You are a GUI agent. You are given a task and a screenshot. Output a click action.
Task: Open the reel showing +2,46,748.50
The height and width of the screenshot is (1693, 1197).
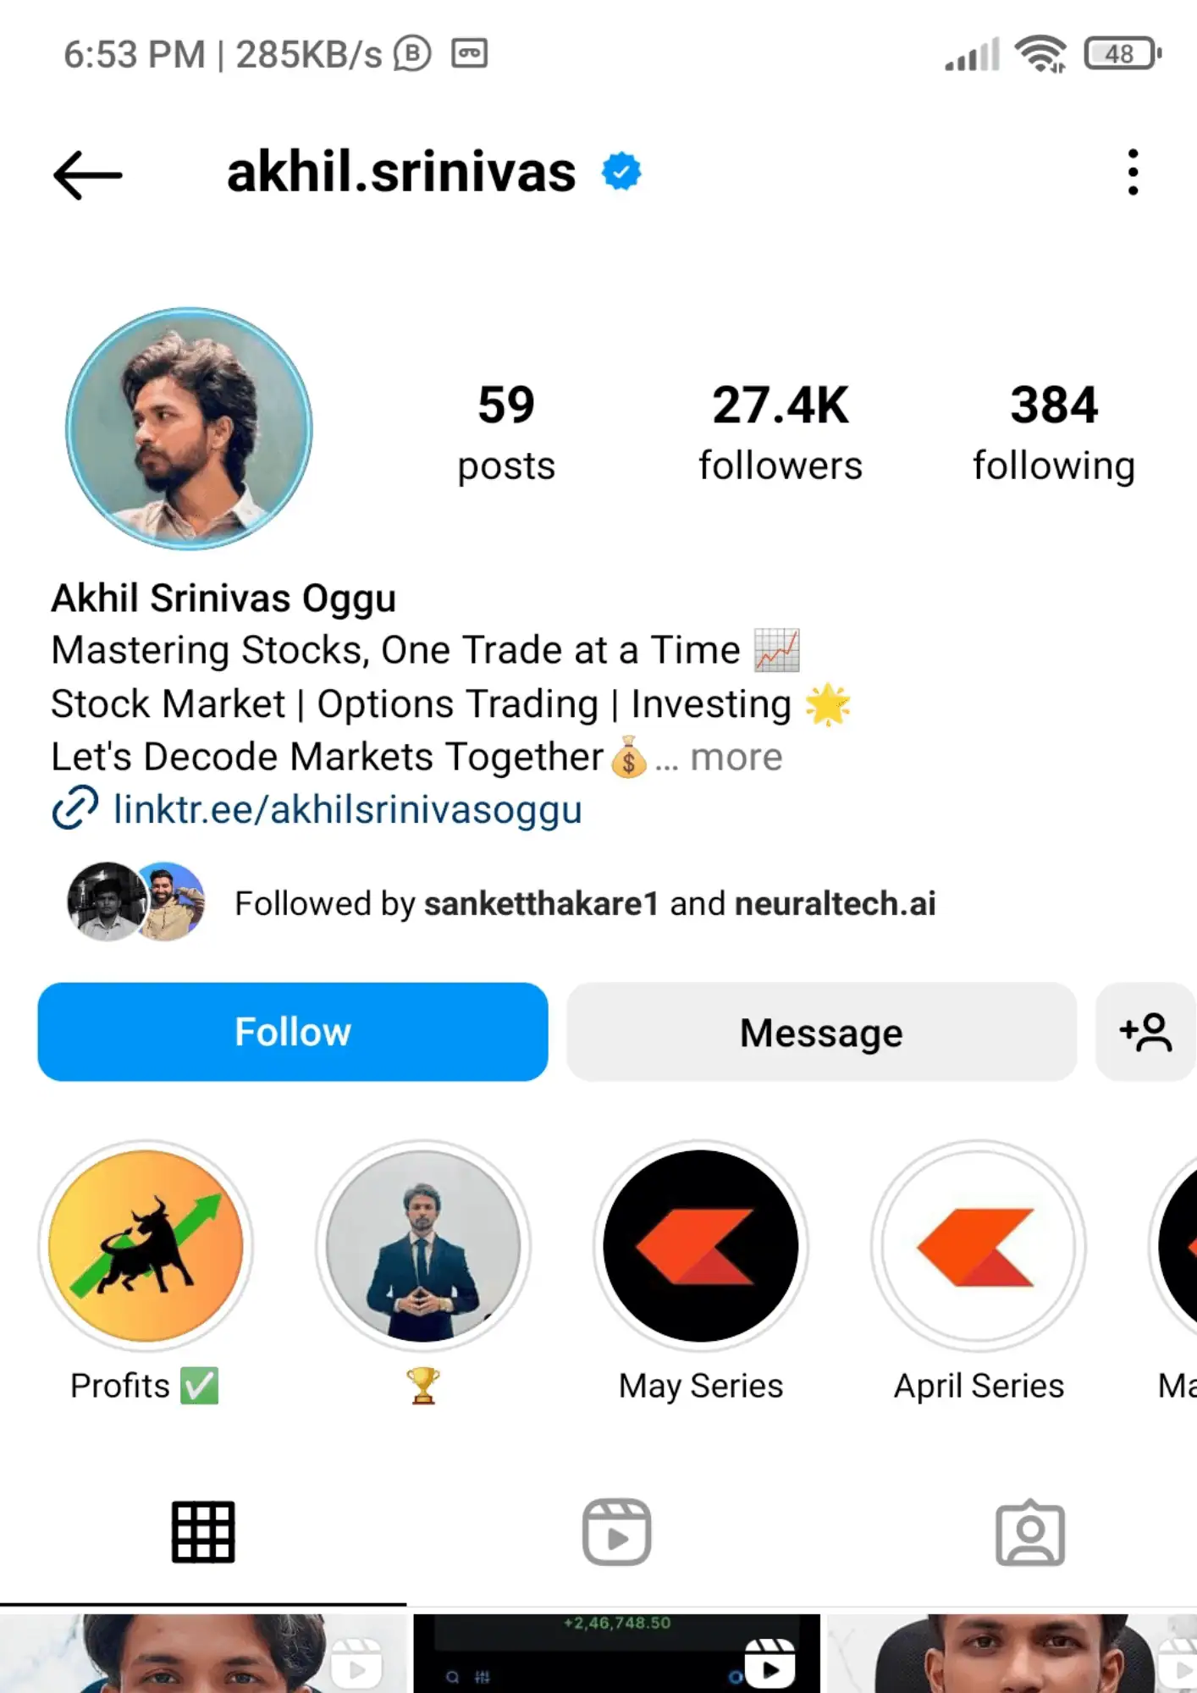[x=616, y=1653]
